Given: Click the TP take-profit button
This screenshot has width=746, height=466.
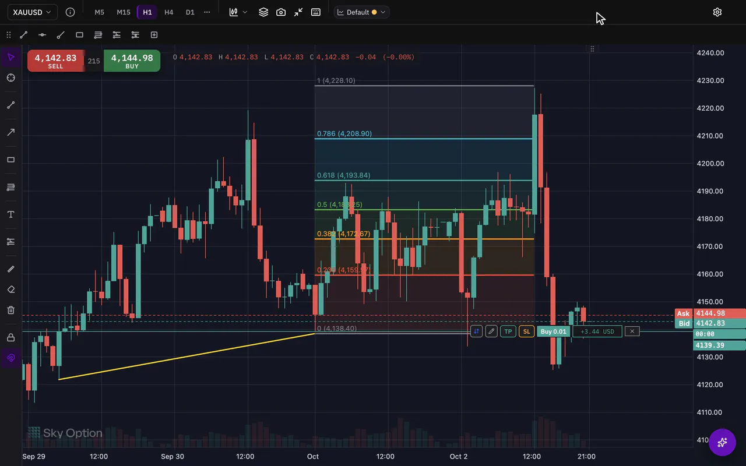Looking at the screenshot, I should click(x=508, y=331).
